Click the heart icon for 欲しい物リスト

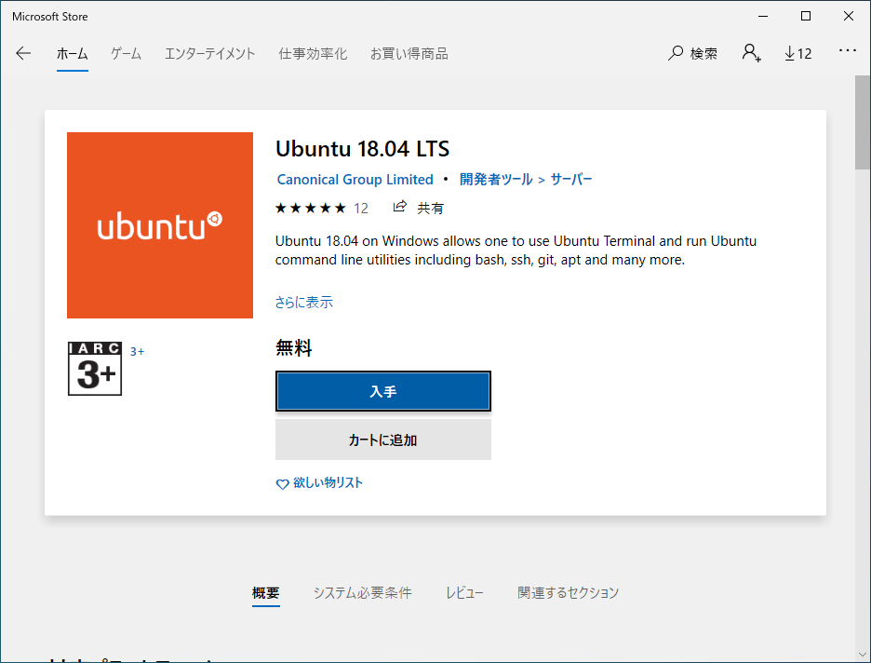pyautogui.click(x=282, y=483)
